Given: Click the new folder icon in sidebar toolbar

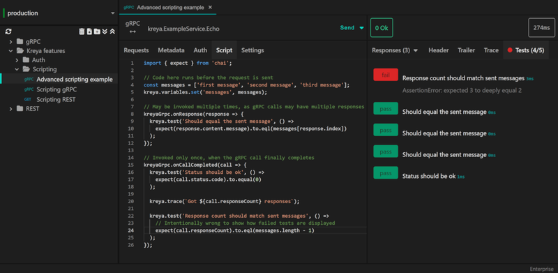Looking at the screenshot, I should tap(97, 31).
